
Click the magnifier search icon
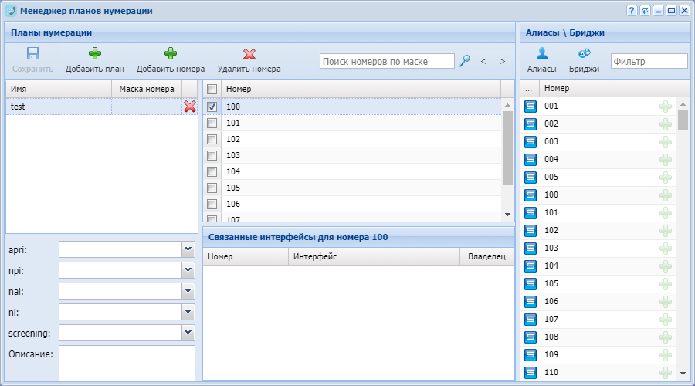coord(465,61)
